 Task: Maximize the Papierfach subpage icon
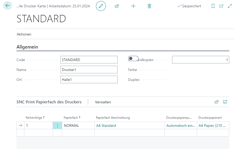(225, 102)
